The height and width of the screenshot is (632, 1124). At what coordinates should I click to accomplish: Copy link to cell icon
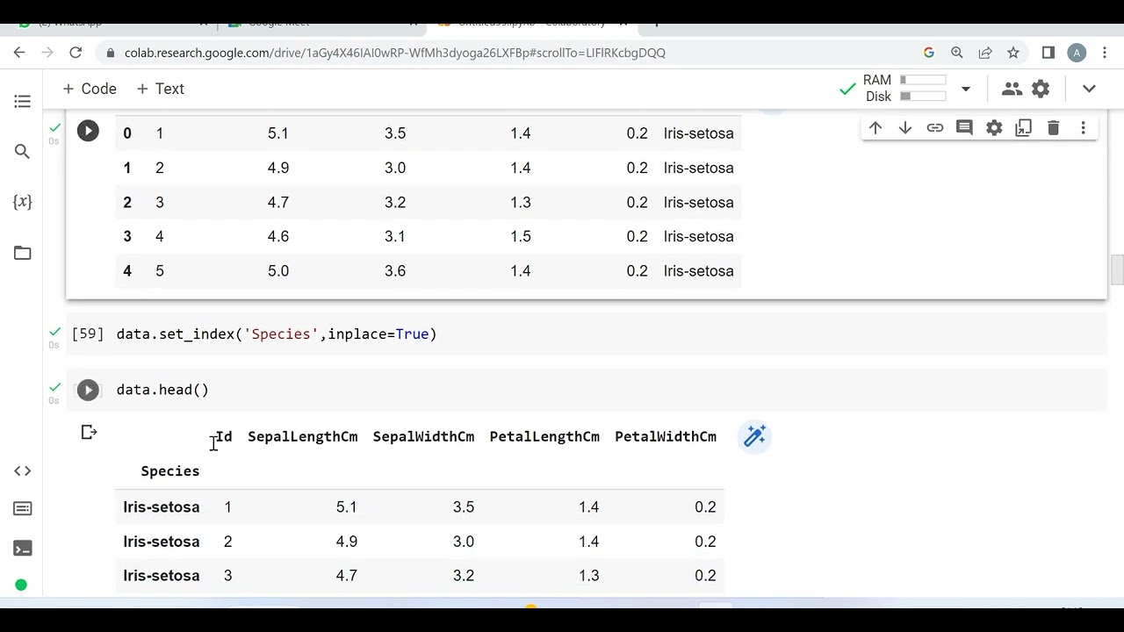935,128
